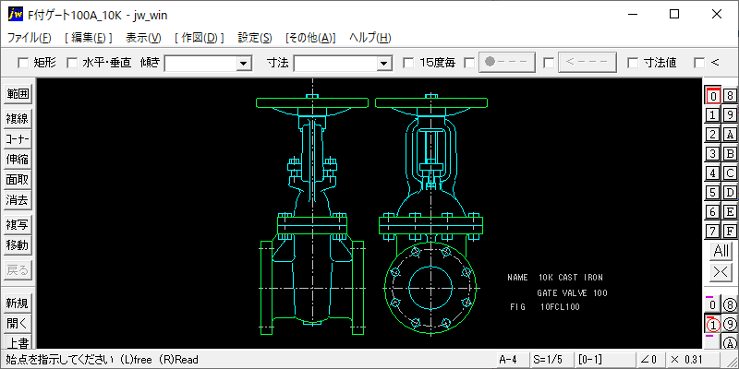The image size is (739, 369).
Task: Toggle the checkbox beside the ●--- button
Action: (x=469, y=63)
